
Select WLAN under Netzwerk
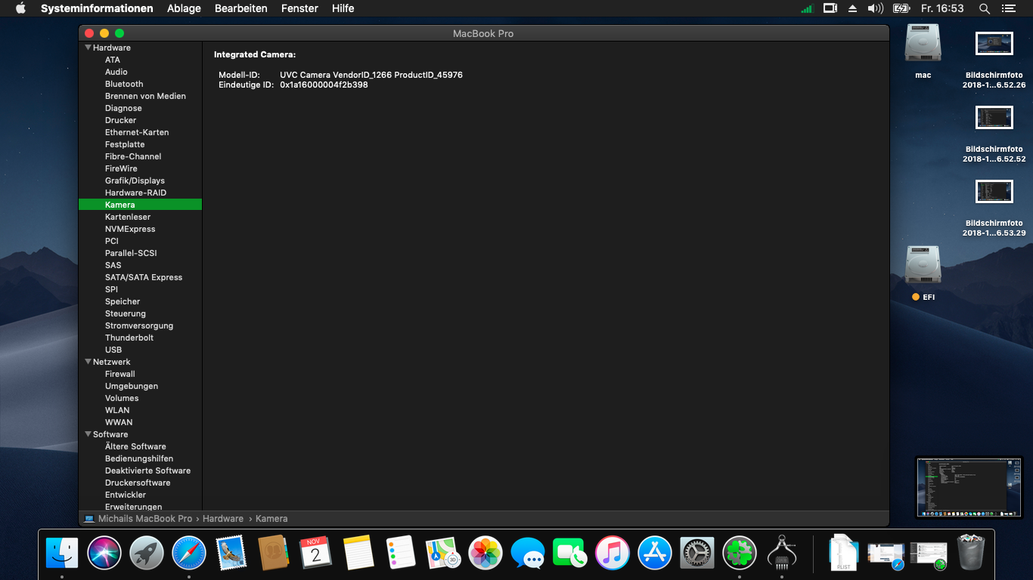[x=117, y=410]
